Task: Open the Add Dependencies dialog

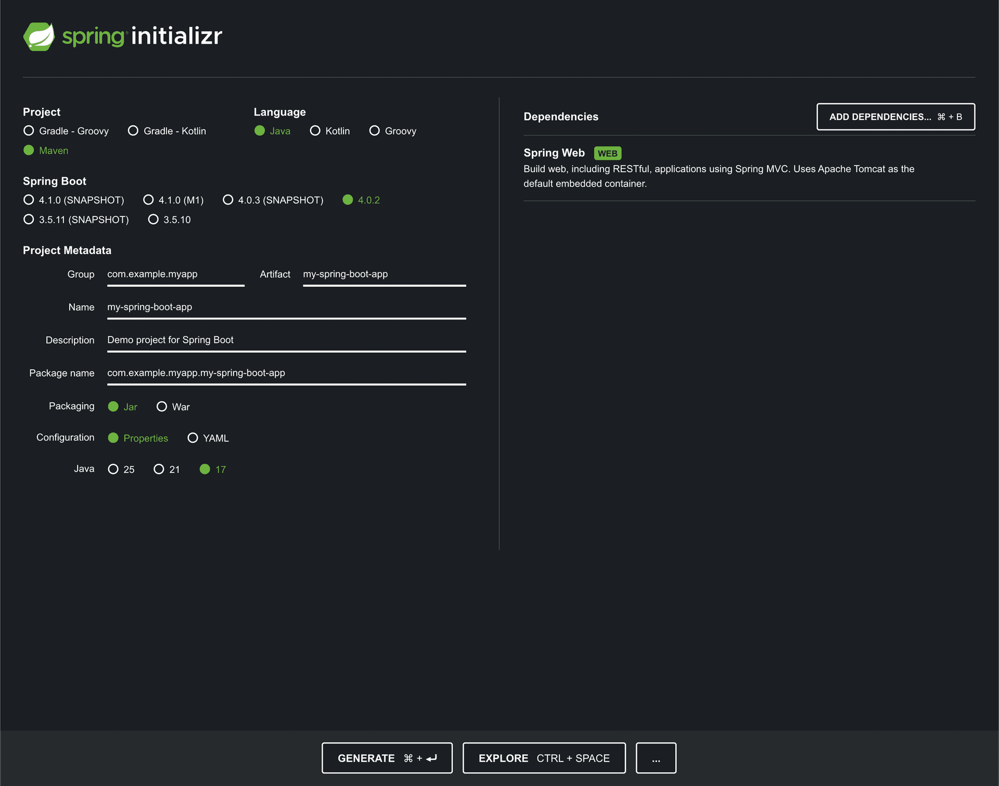Action: point(895,117)
